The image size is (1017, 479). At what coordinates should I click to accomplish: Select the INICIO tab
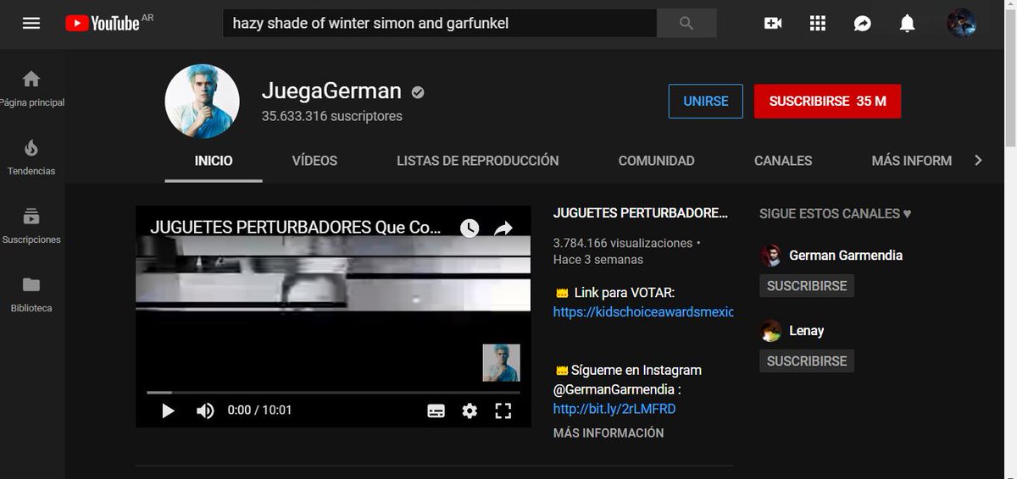click(x=214, y=161)
